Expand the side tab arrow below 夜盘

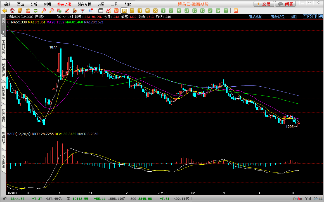3,32
